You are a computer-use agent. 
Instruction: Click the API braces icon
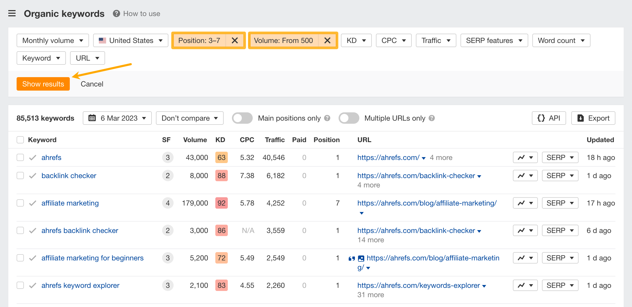541,118
